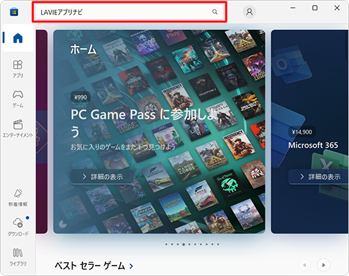Image resolution: width=349 pixels, height=276 pixels.
Task: Click the ¥14,900 price badge
Action: pos(302,132)
